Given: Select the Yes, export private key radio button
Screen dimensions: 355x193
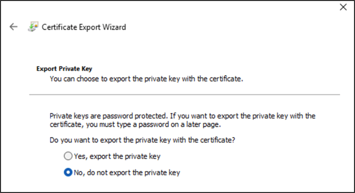Looking at the screenshot, I should pos(68,156).
